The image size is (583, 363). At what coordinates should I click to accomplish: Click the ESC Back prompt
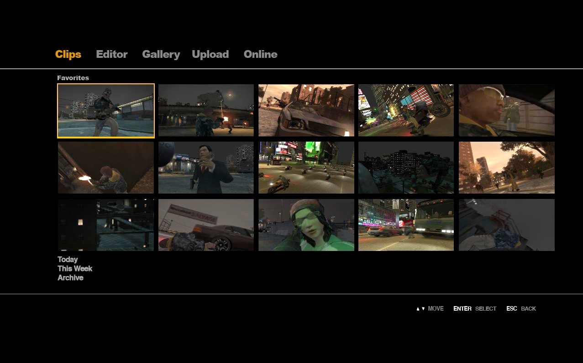(x=521, y=309)
